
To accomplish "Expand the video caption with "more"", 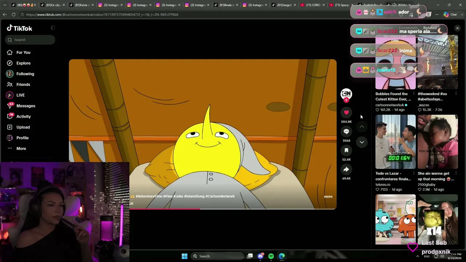I will click(x=328, y=196).
